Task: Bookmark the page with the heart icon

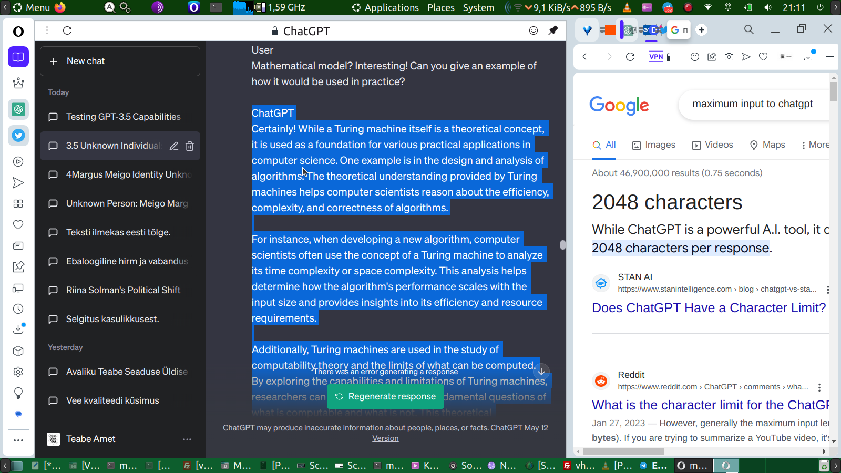Action: tap(763, 57)
